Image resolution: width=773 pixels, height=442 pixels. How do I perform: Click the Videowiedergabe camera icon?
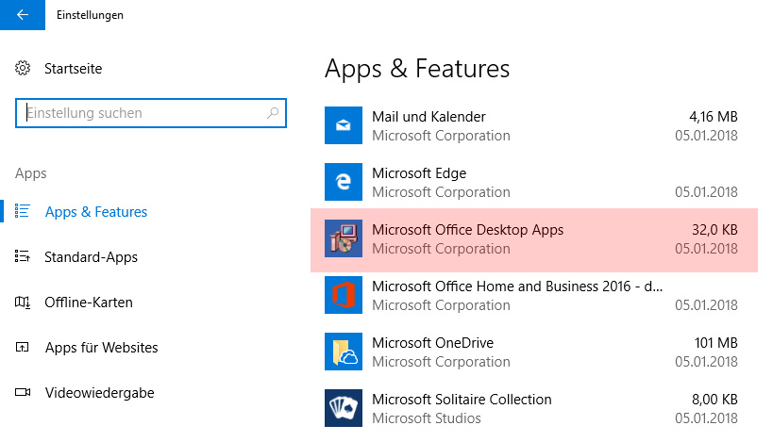pos(23,392)
